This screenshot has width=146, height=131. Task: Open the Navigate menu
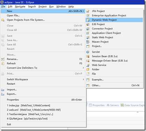[x=20, y=7]
